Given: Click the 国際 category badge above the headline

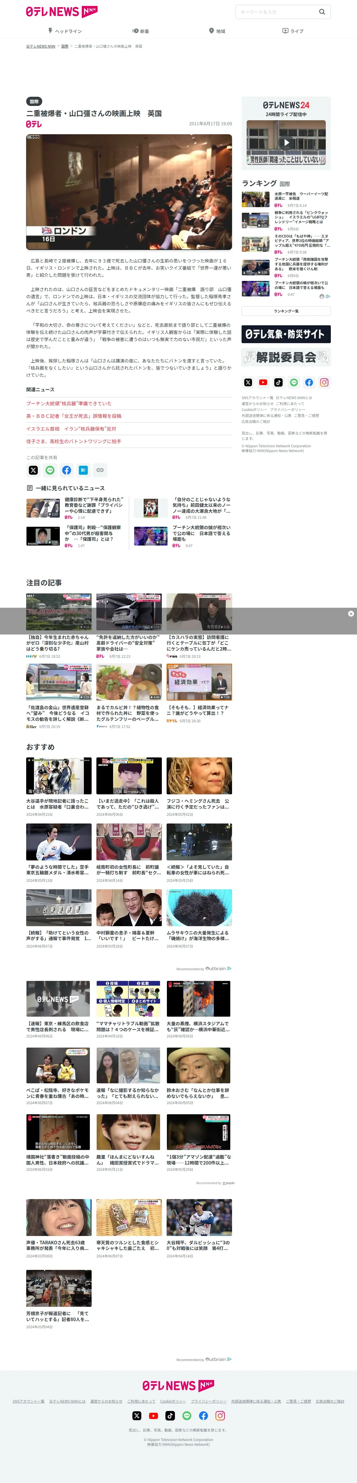Looking at the screenshot, I should point(34,101).
